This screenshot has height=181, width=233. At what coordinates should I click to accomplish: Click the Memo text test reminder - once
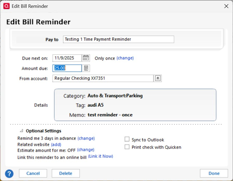click(x=110, y=115)
